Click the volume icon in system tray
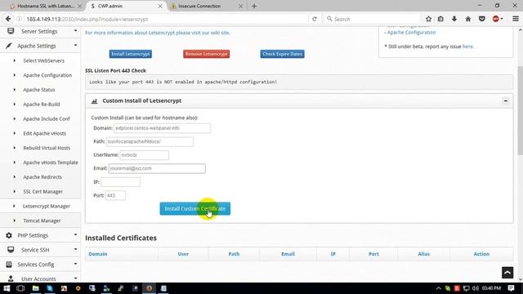Viewport: 523px width, 294px height. tap(476, 288)
